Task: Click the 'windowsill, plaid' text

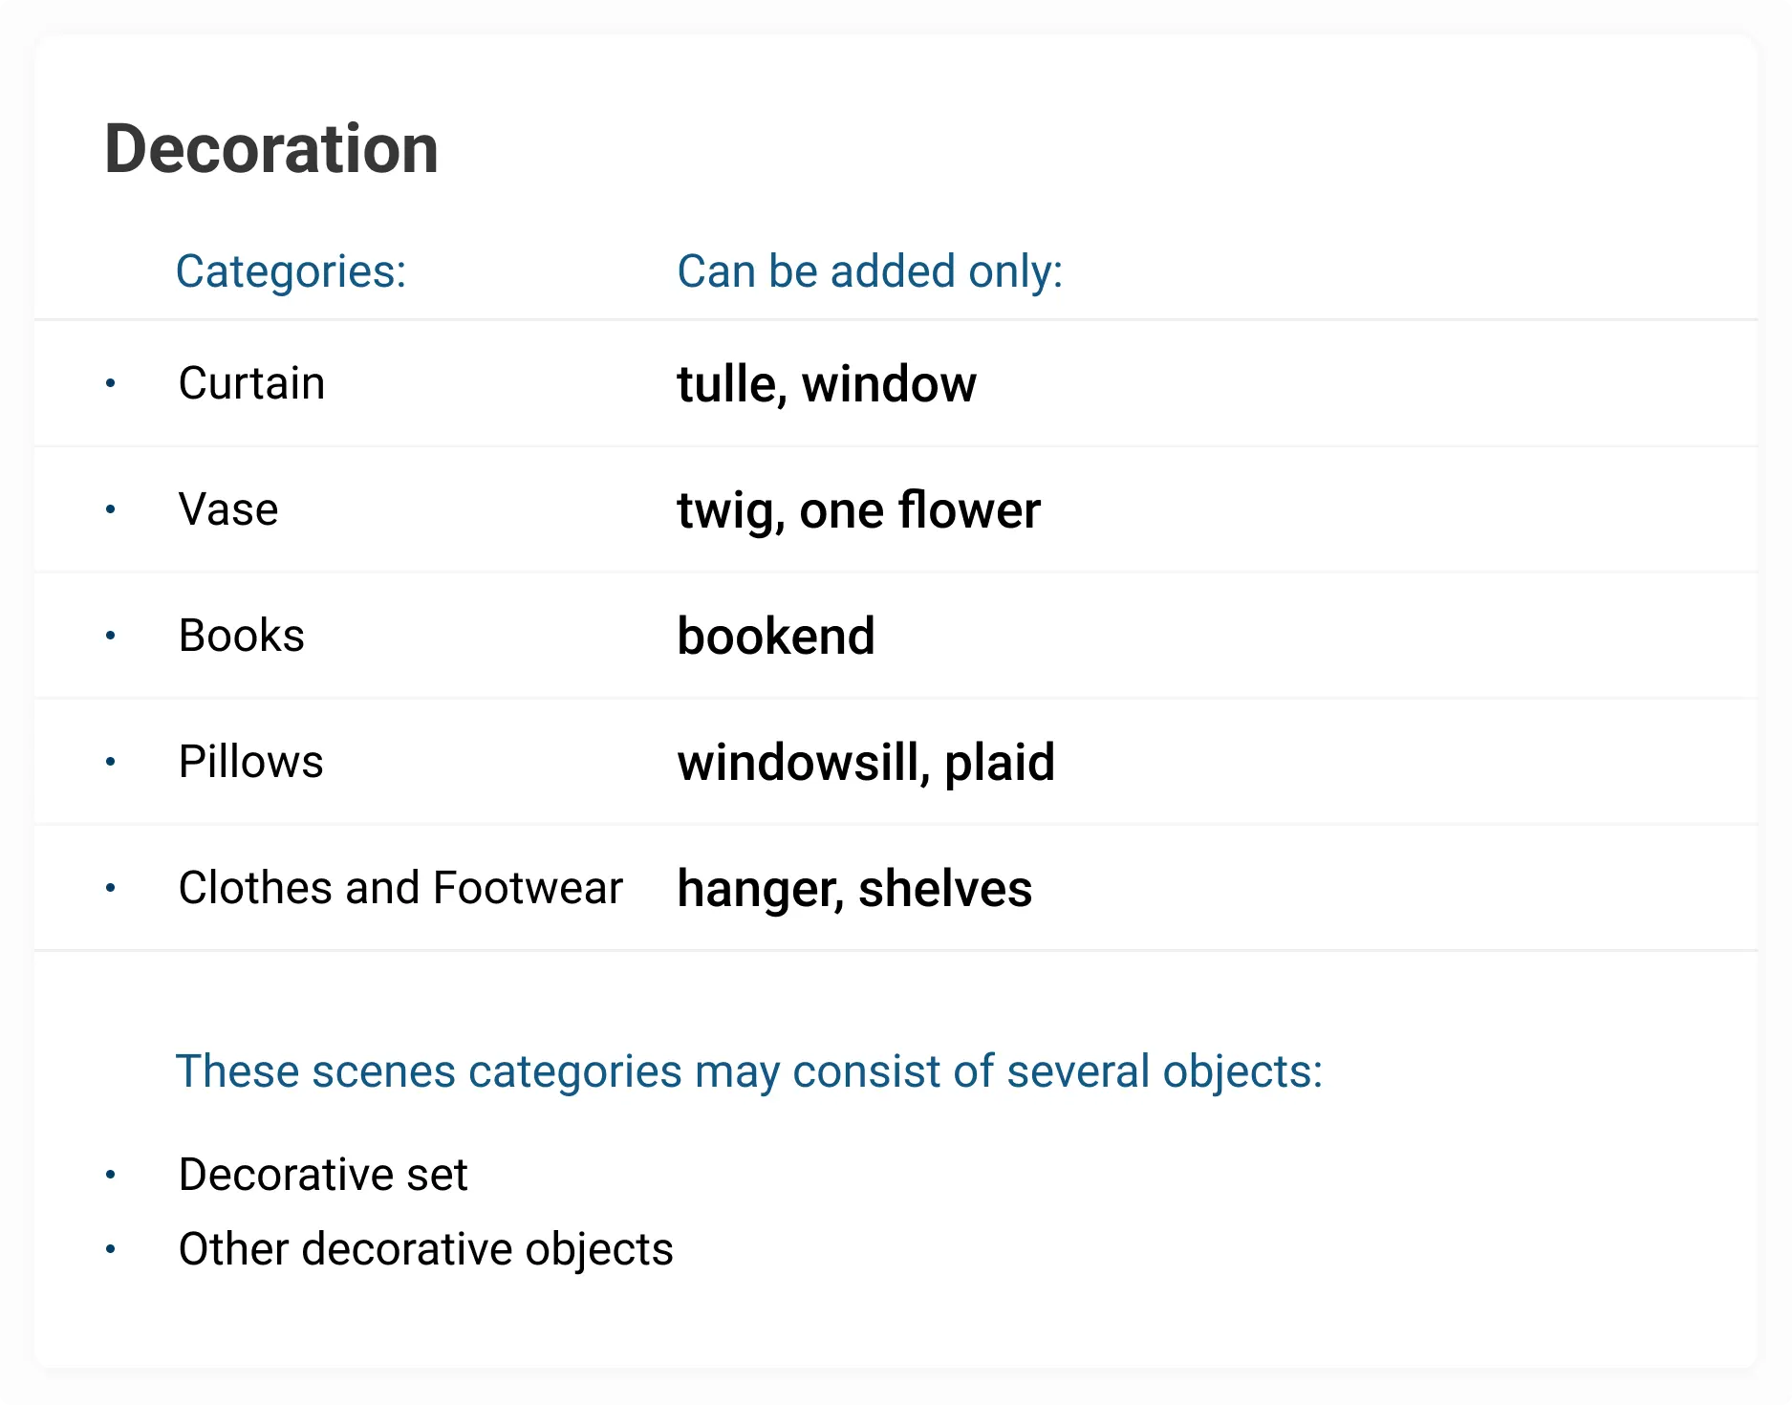Action: tap(866, 763)
